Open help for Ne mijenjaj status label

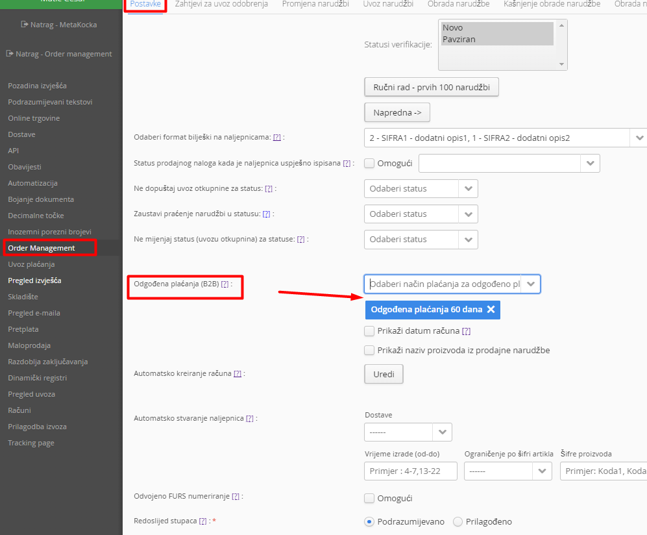point(301,240)
